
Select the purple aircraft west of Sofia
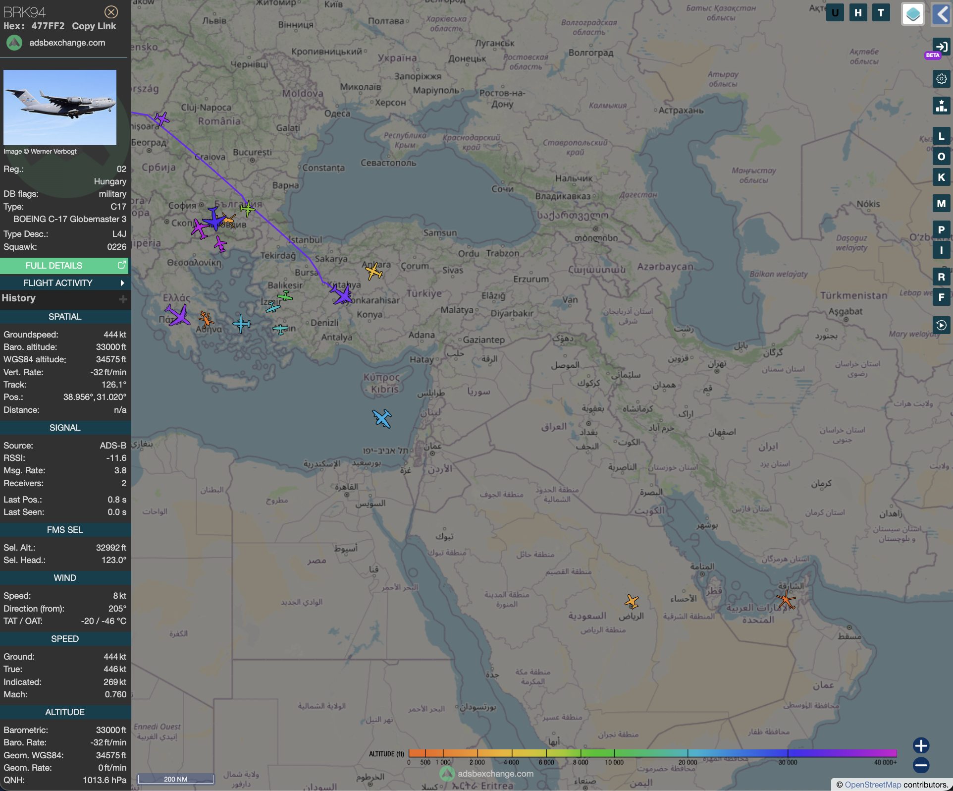point(199,228)
